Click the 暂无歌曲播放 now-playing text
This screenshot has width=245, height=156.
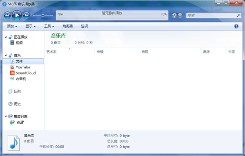(112, 13)
